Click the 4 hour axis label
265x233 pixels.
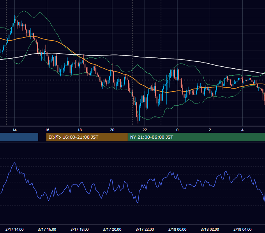coord(242,130)
